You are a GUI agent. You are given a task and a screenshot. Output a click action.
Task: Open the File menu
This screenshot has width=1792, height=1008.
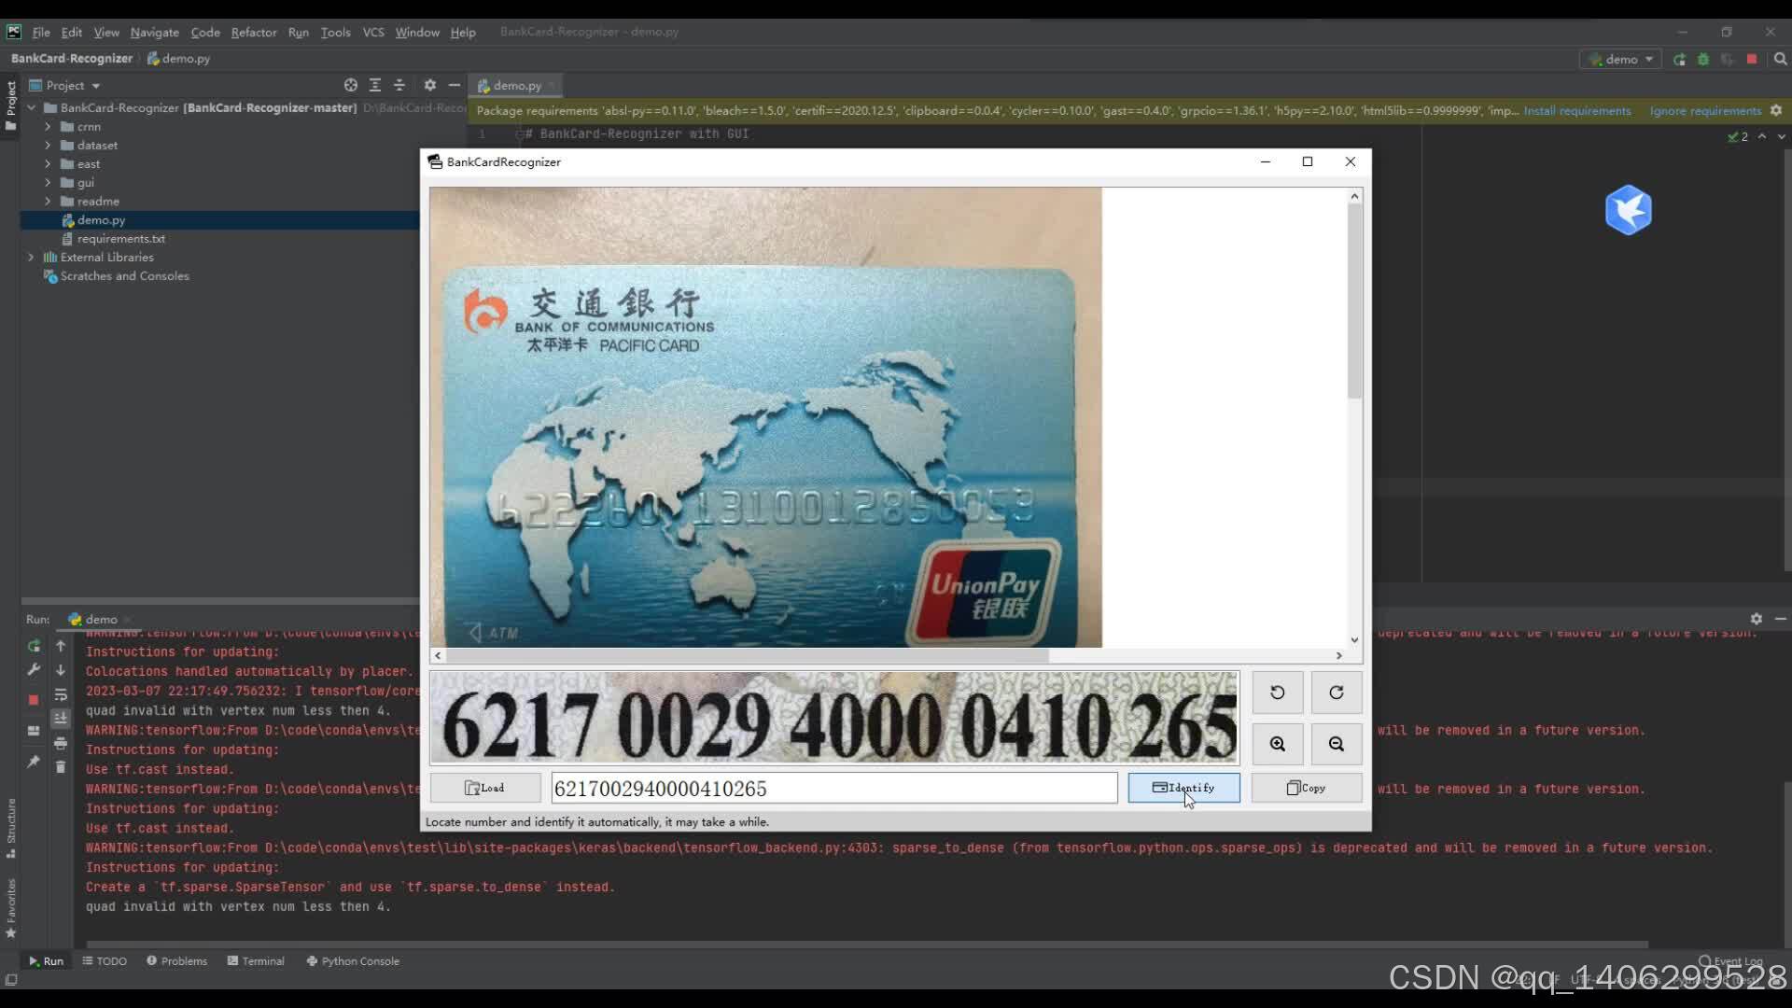click(41, 32)
